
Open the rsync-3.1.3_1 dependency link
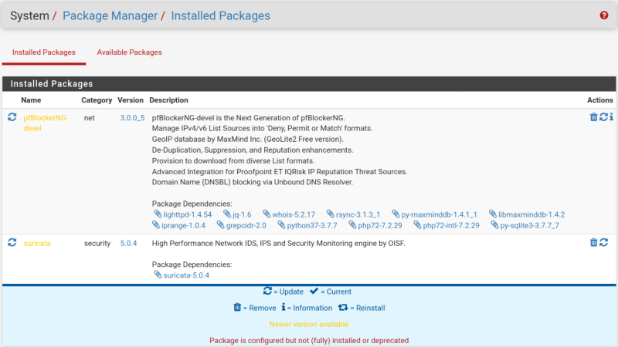[358, 214]
